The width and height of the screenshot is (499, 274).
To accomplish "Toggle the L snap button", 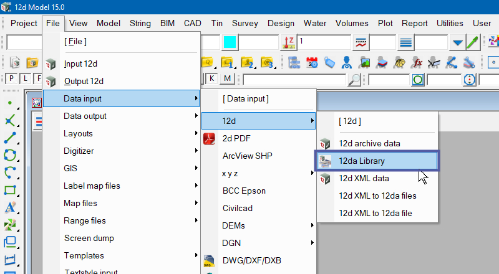I will point(26,78).
